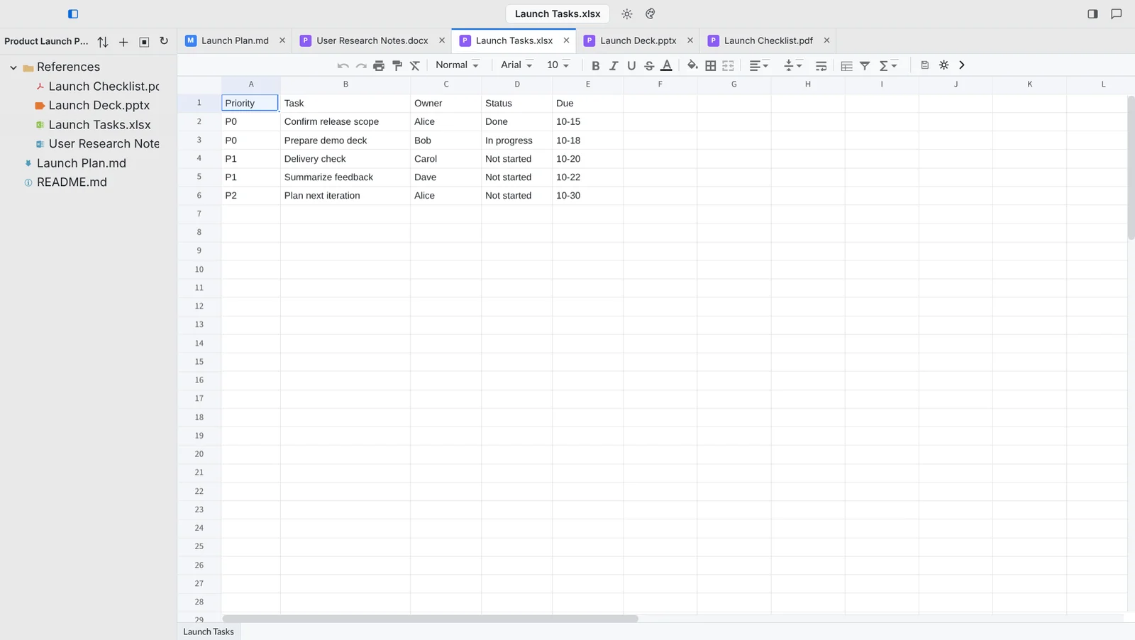Open README.md in file tree

click(x=72, y=182)
